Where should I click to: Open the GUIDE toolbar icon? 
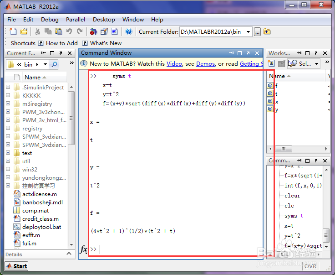pos(104,31)
